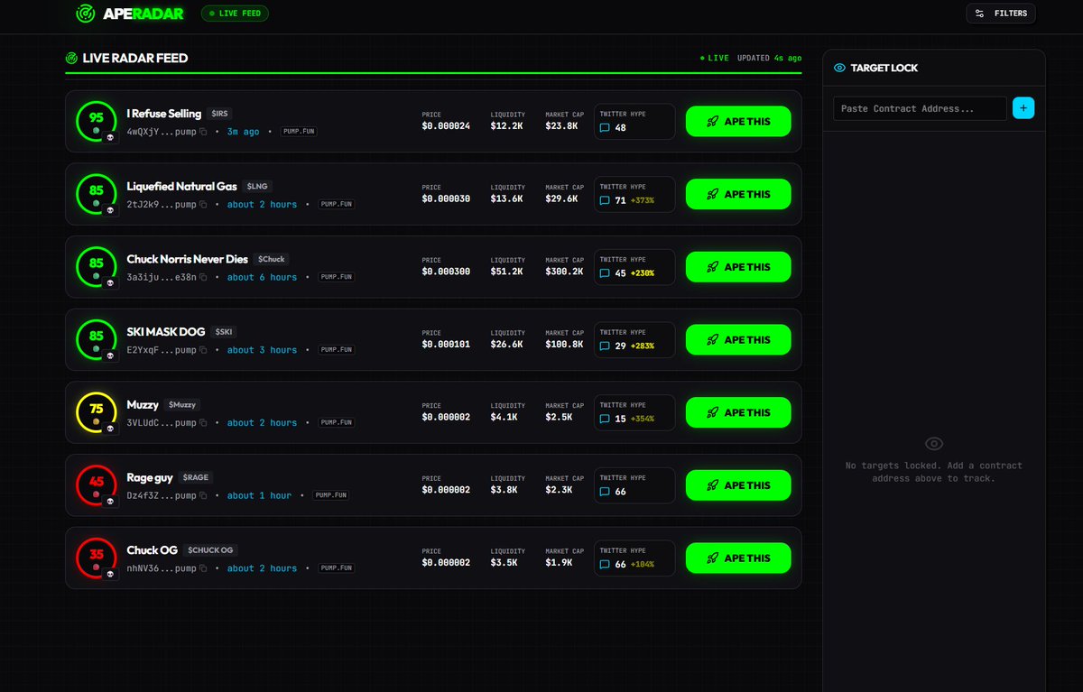Click the $300.2K market cap value

[x=564, y=272]
